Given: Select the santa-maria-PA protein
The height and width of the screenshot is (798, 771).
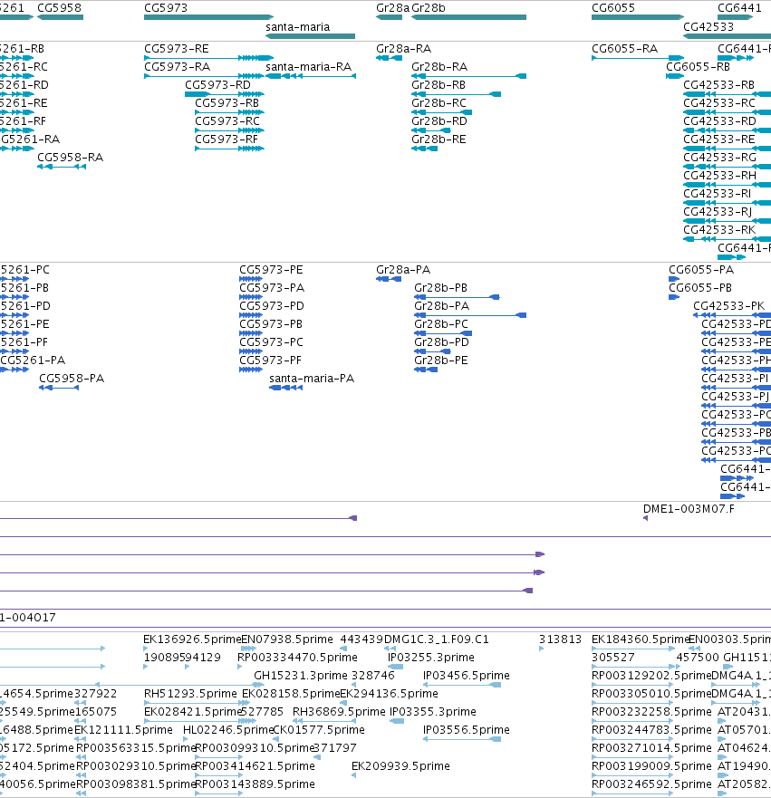Looking at the screenshot, I should point(312,378).
